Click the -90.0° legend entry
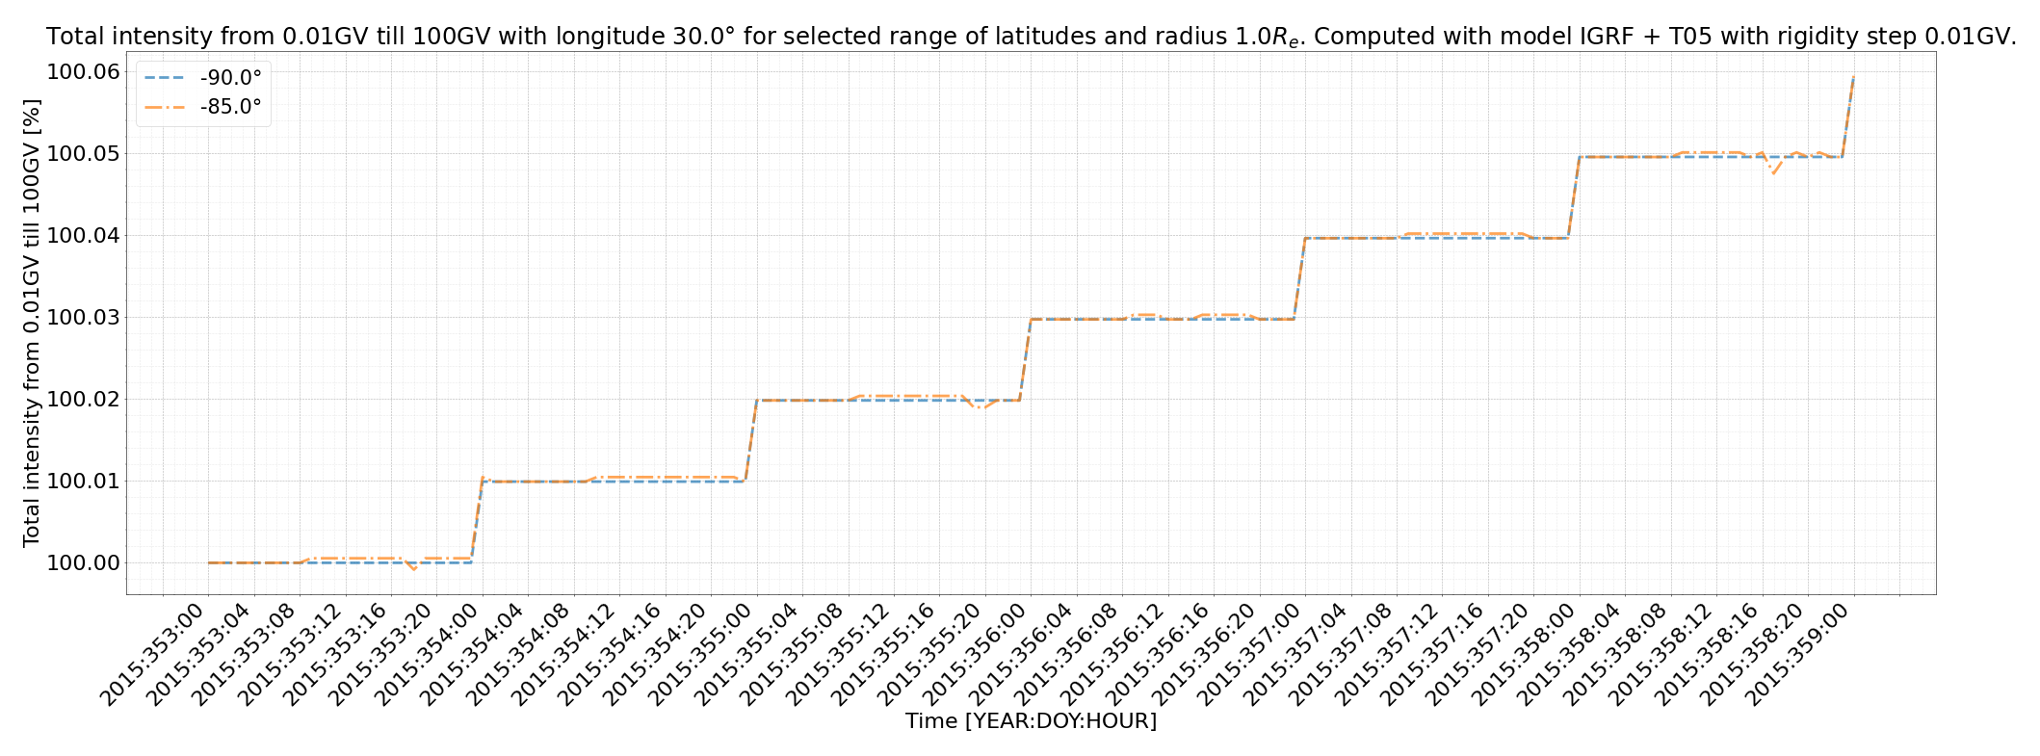The width and height of the screenshot is (2040, 756). [202, 77]
